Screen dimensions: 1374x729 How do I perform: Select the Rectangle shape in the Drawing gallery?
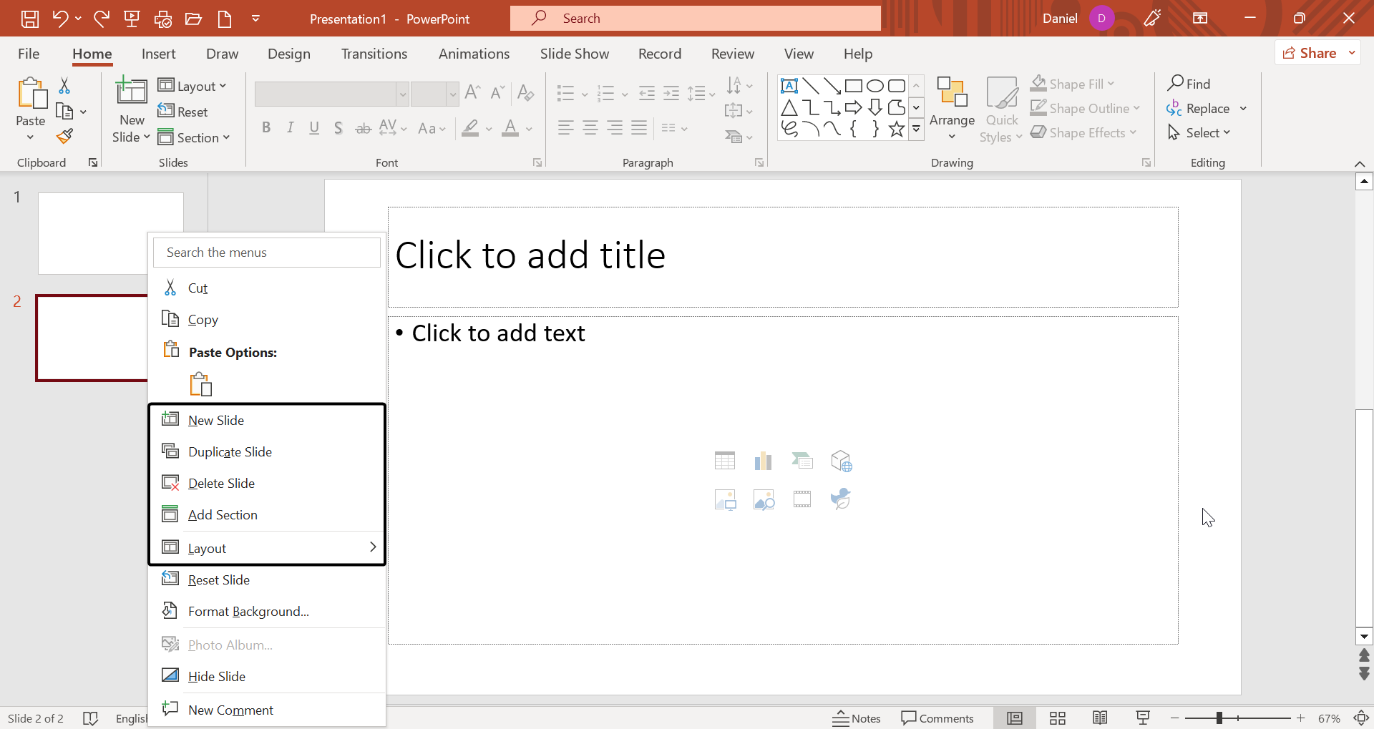854,84
